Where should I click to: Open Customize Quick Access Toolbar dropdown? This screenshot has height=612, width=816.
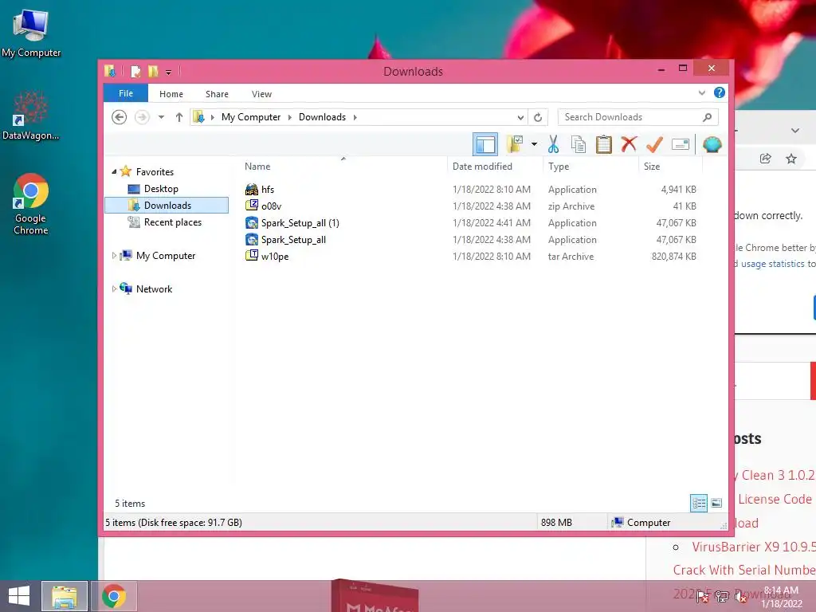168,72
